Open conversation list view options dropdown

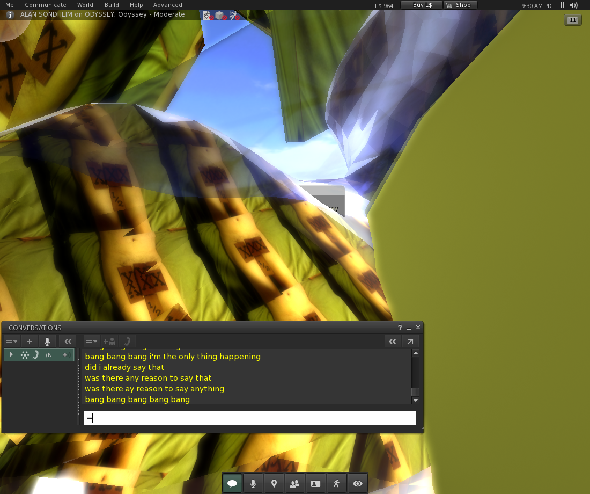click(11, 341)
